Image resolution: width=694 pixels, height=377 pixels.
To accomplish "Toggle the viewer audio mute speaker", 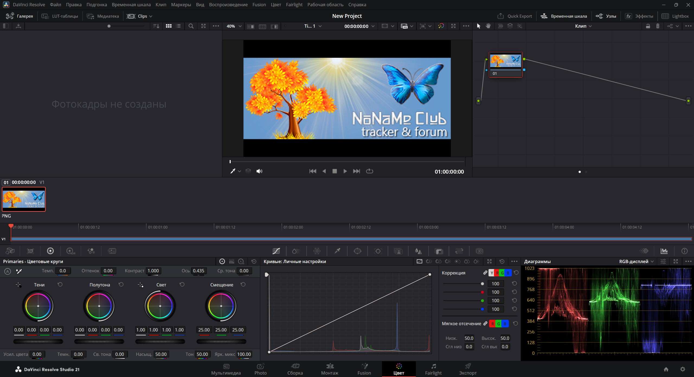I will click(x=259, y=171).
